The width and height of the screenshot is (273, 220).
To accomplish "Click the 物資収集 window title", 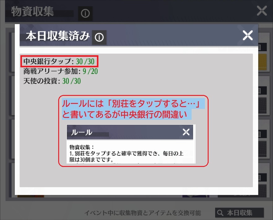I will click(32, 11).
